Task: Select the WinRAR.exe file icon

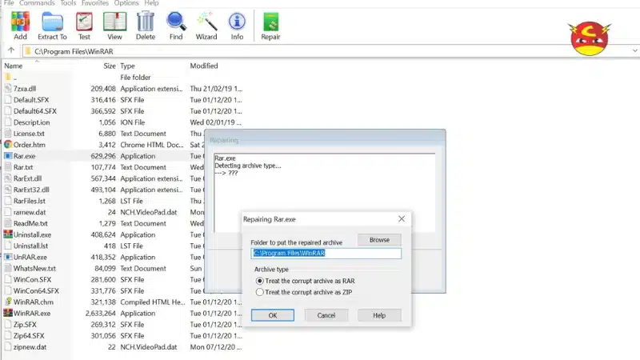Action: (8, 313)
